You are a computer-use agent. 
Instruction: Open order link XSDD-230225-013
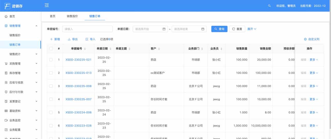pyautogui.click(x=78, y=73)
